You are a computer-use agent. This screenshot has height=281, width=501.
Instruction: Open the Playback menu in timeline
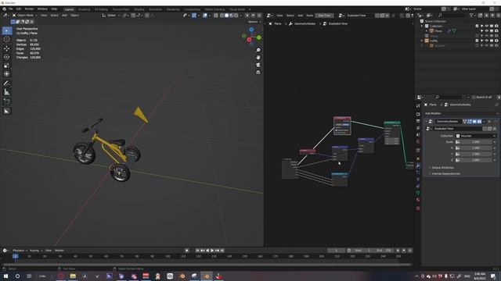(x=20, y=251)
